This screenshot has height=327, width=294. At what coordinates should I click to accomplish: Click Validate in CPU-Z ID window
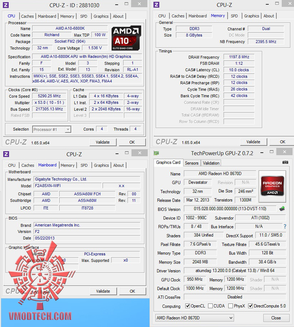click(x=103, y=142)
